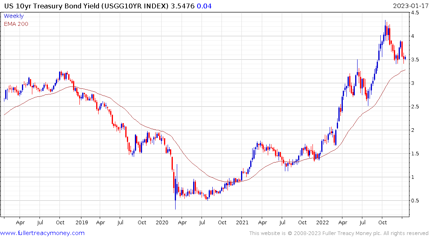This screenshot has width=429, height=239.
Task: Click the last value 3.5476 in header
Action: pos(182,6)
